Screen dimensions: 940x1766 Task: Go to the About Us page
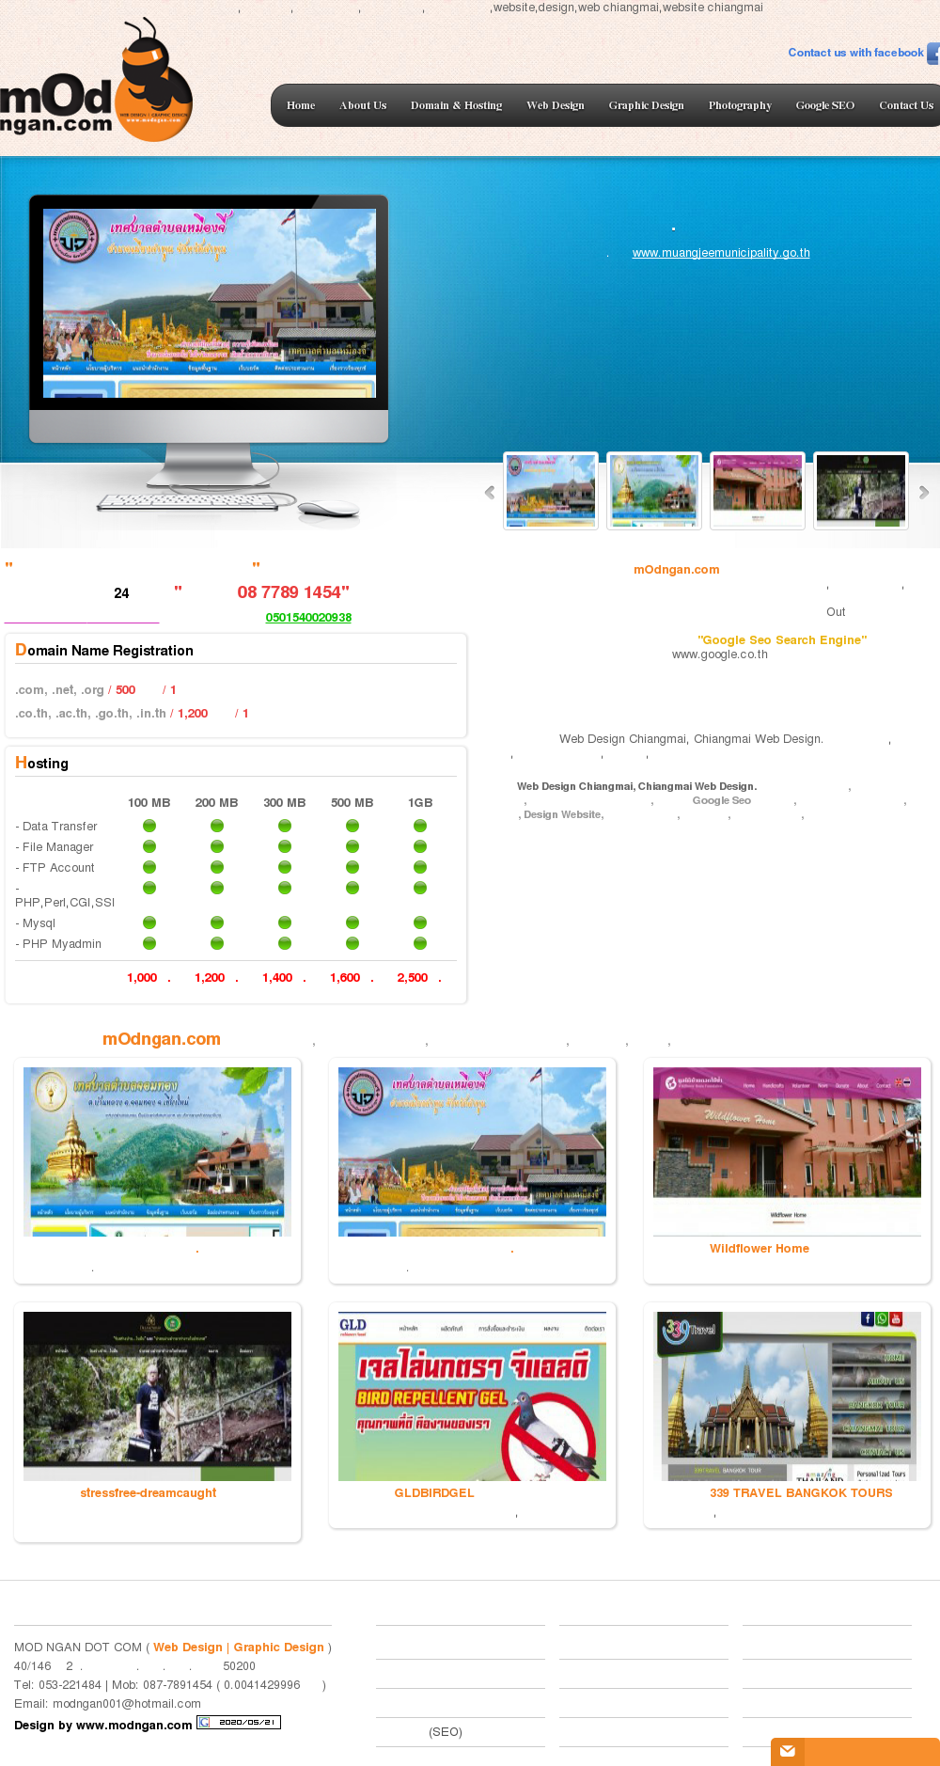(x=363, y=105)
